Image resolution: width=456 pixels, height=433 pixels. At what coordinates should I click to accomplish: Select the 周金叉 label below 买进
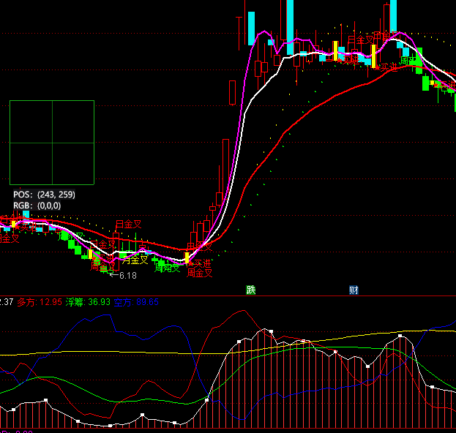pos(200,274)
